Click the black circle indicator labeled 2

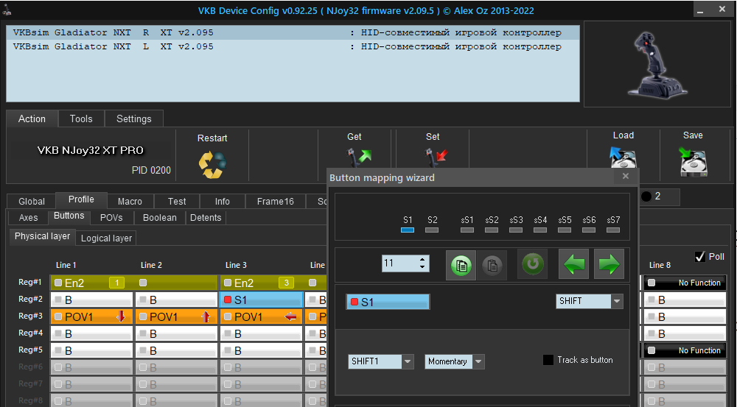[x=646, y=197]
